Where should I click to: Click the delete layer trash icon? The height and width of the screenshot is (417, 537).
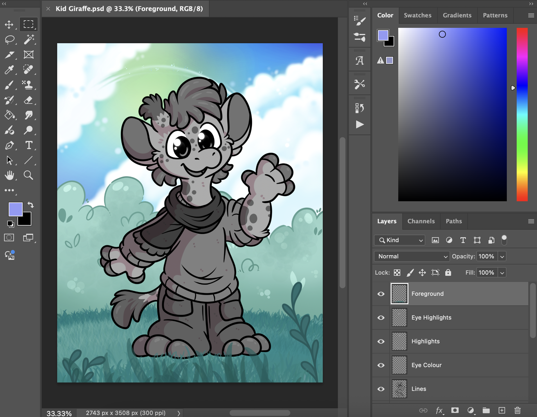(518, 410)
